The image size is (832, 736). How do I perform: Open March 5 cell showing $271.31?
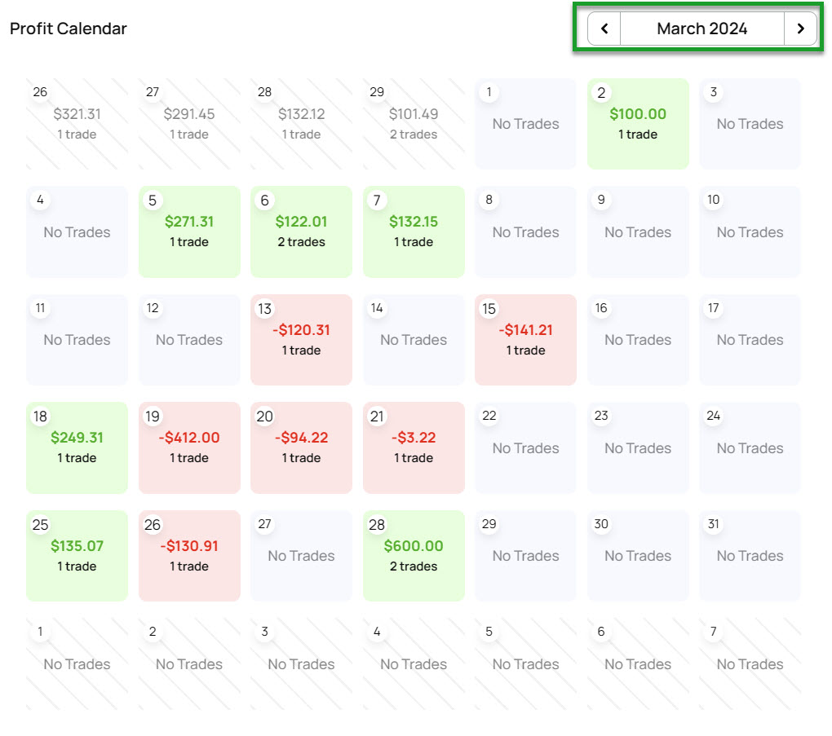(x=189, y=231)
